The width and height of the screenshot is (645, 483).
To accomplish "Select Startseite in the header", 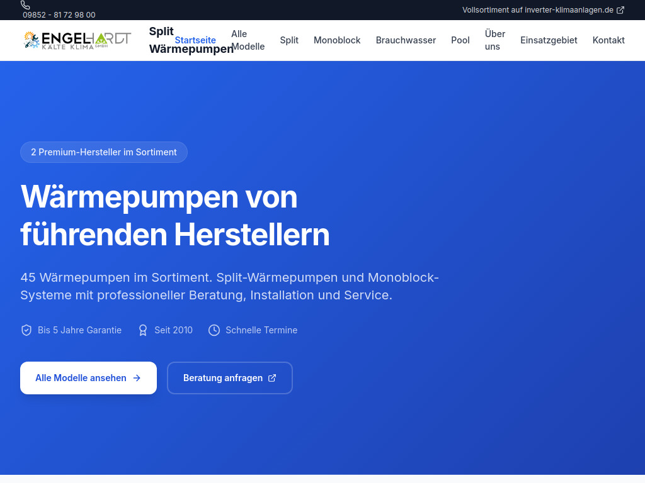I will tap(195, 40).
